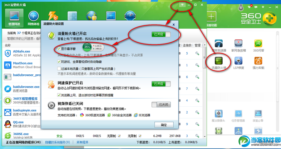Sort by the 名称 column header

click(x=8, y=45)
